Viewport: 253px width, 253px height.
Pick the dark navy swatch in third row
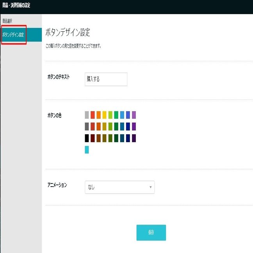(128, 138)
